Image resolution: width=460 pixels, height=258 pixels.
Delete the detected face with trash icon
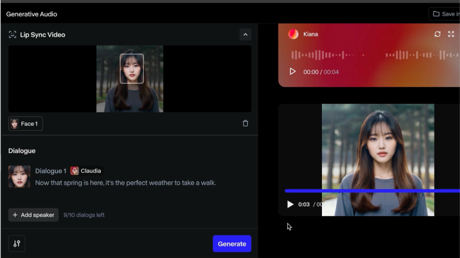[x=245, y=123]
